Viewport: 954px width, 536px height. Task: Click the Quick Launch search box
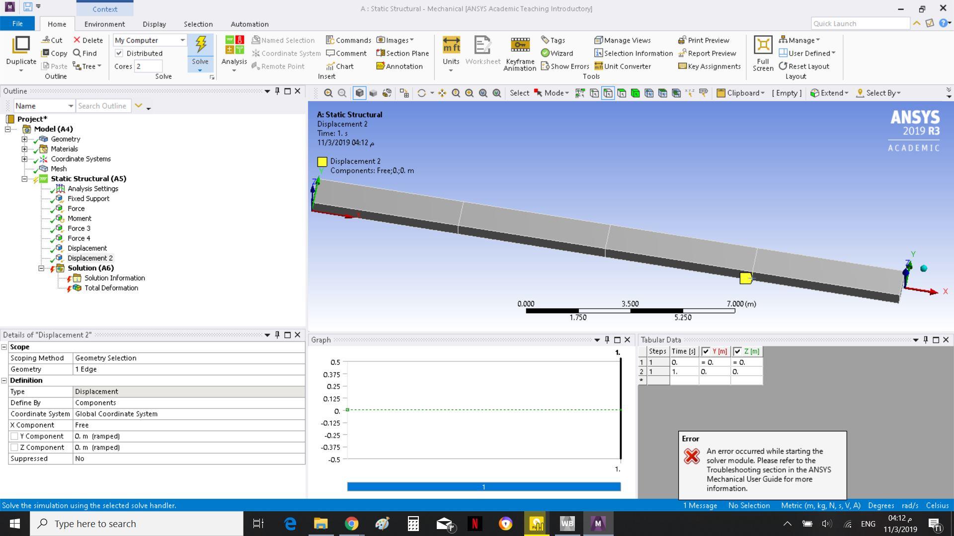(860, 23)
